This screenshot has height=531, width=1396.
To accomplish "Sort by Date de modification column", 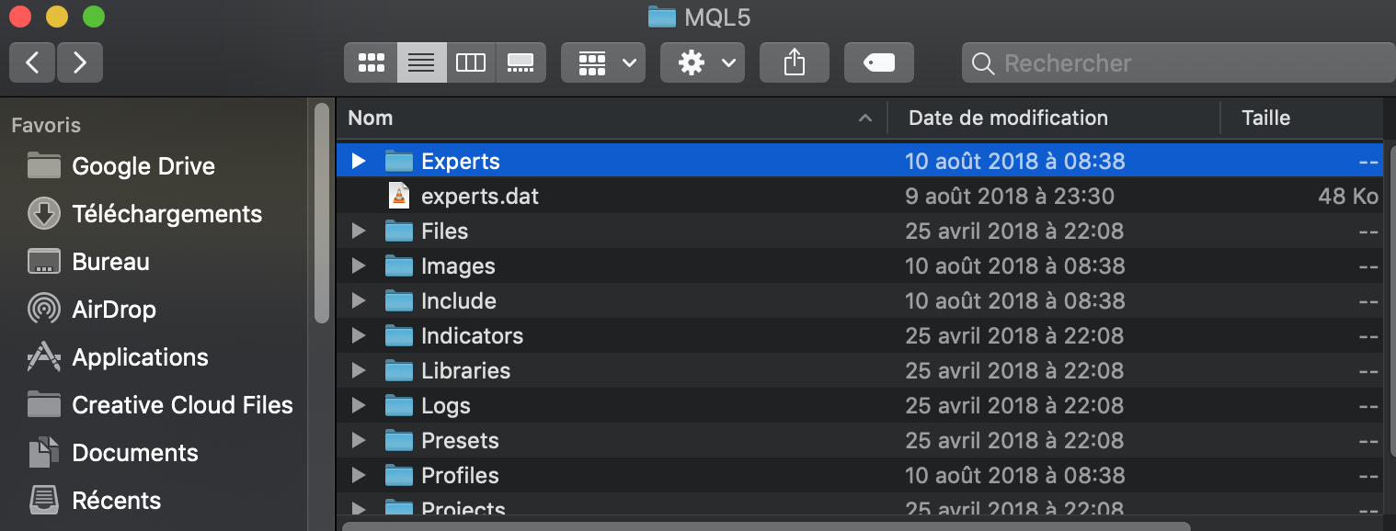I will point(1054,118).
